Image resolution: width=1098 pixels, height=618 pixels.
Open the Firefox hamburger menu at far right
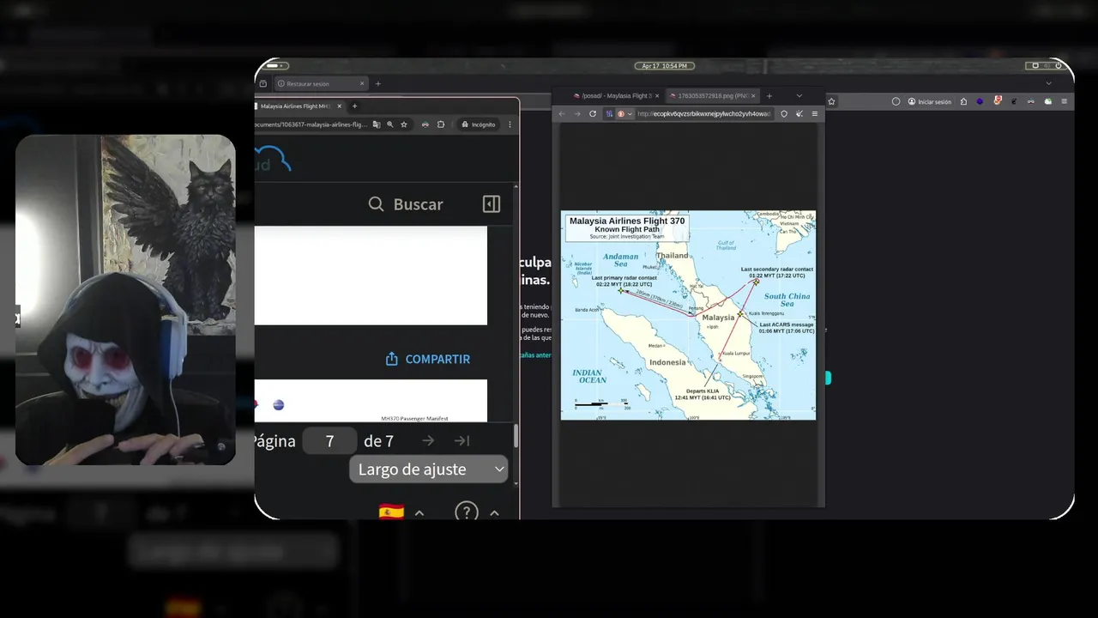tap(1065, 101)
